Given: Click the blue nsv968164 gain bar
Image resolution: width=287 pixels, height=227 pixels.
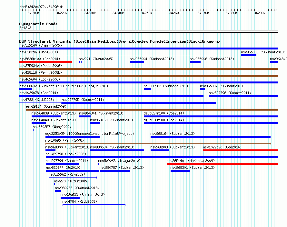Looking at the screenshot, I should click(x=211, y=137).
